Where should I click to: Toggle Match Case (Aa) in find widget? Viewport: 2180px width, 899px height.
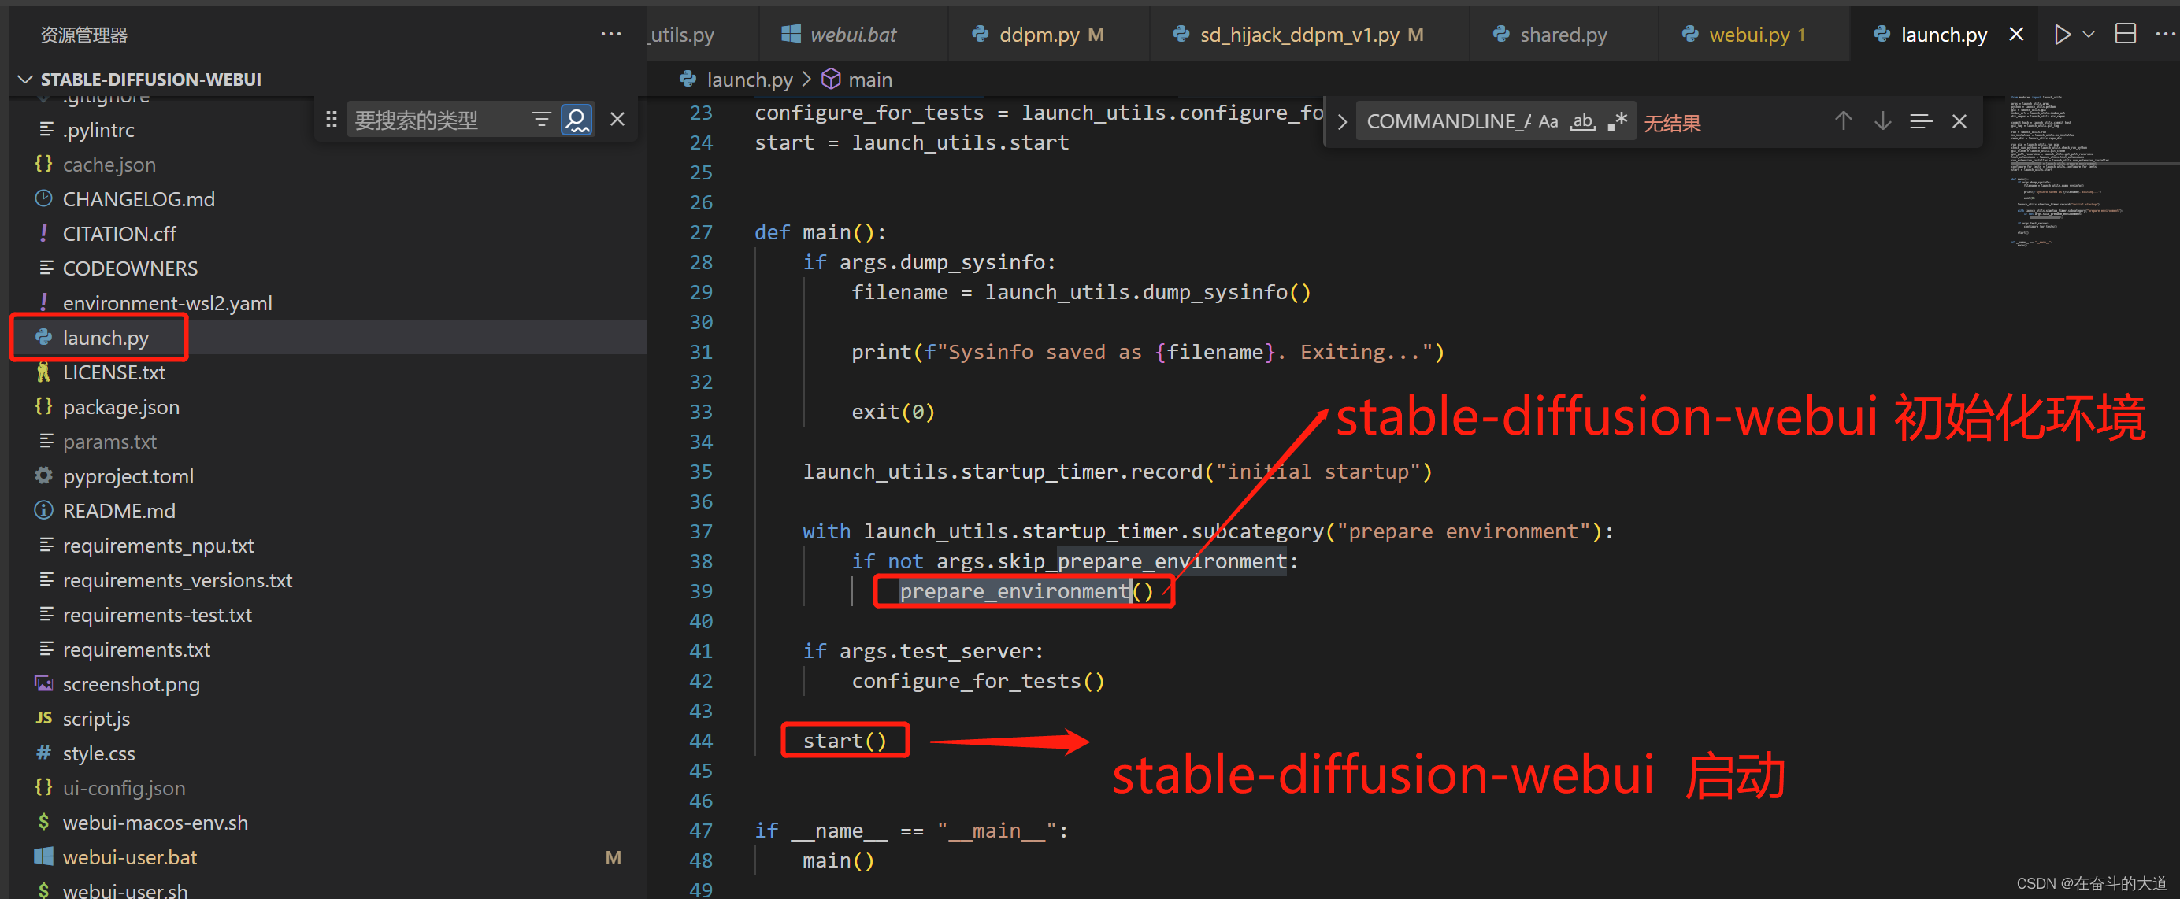(1548, 121)
